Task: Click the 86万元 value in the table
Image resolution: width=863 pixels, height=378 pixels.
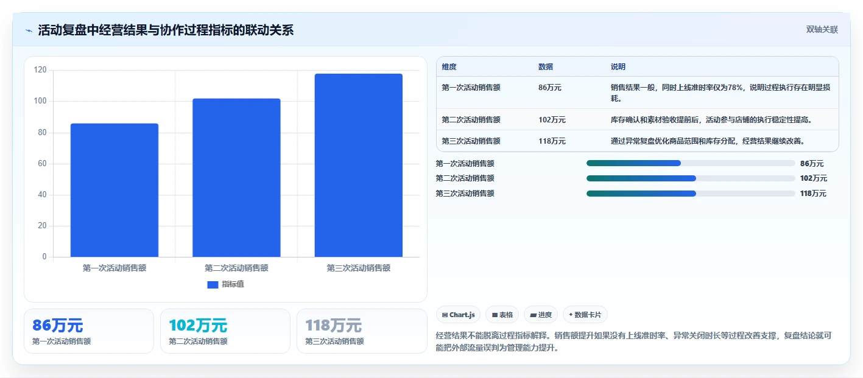Action: pos(550,88)
